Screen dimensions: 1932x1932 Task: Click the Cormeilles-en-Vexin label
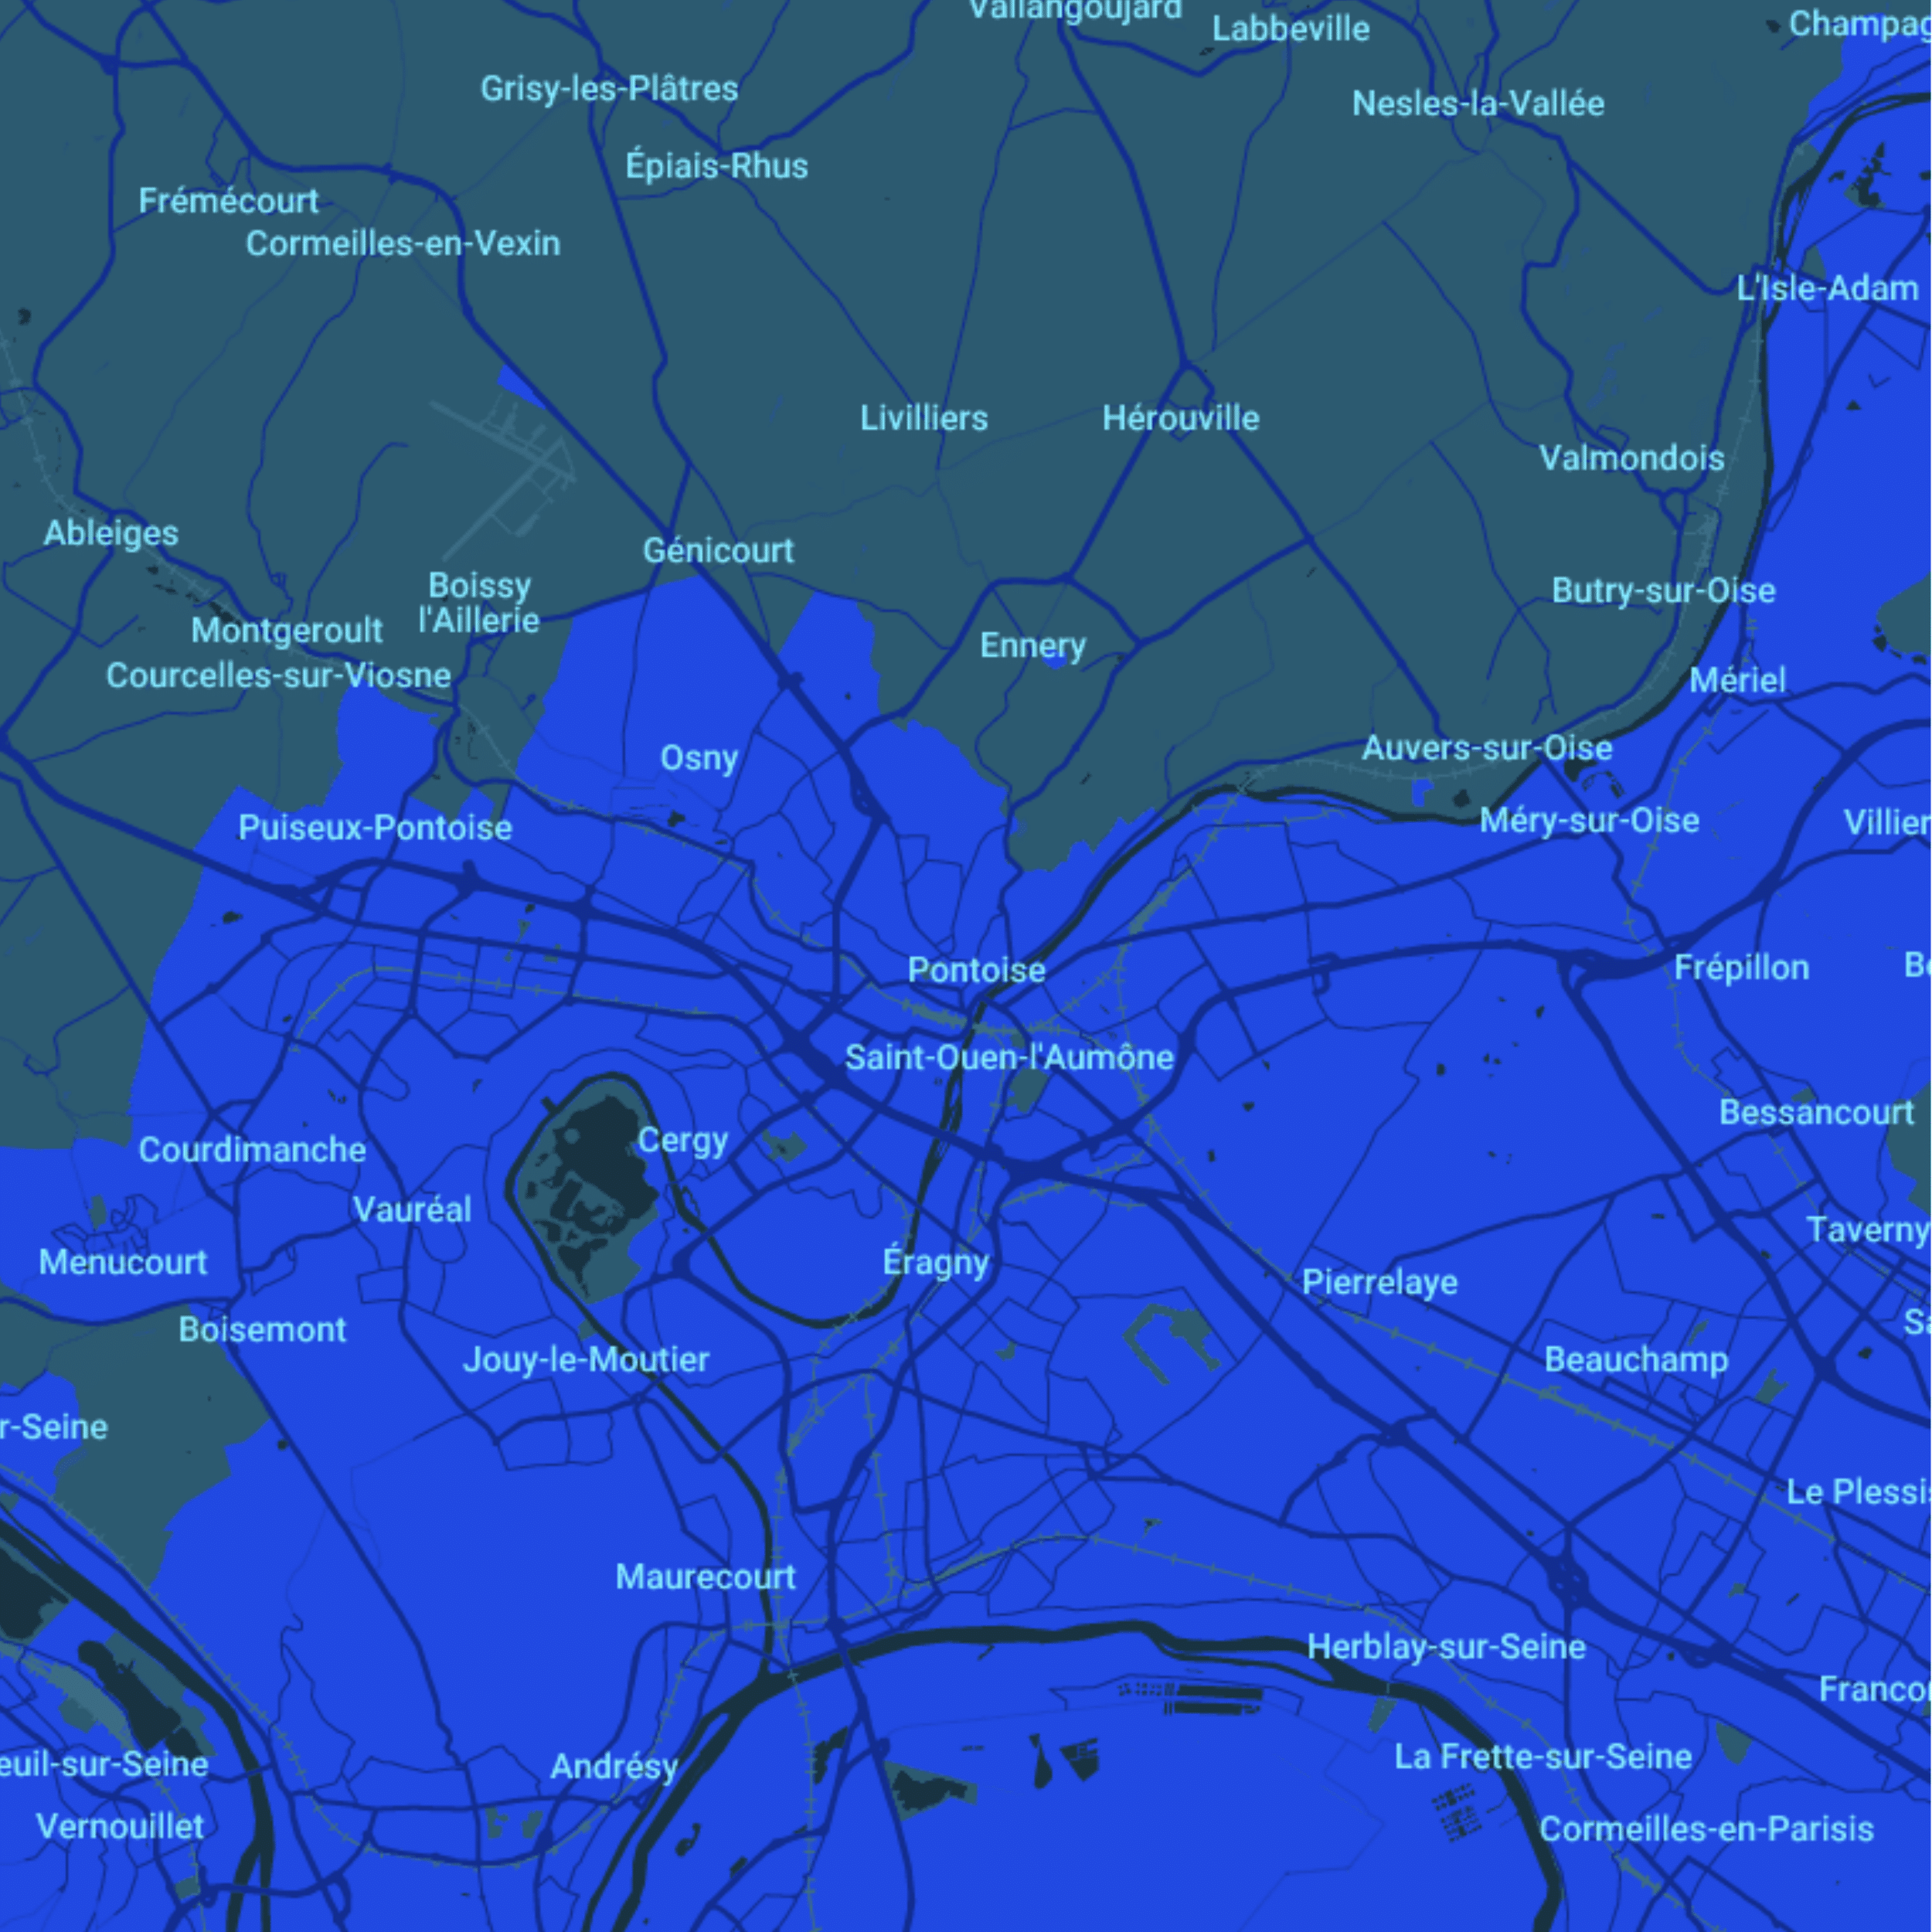click(403, 243)
